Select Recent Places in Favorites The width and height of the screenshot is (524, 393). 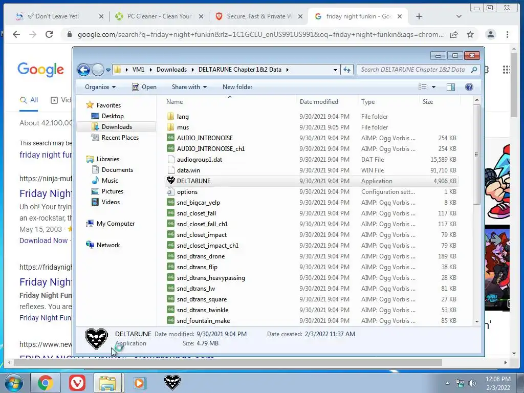[120, 137]
